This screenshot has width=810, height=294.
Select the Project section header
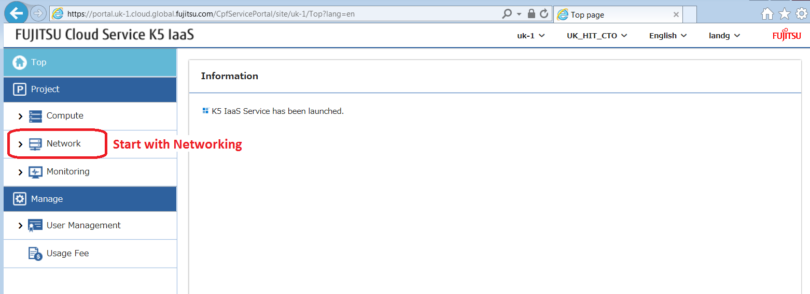pyautogui.click(x=90, y=90)
